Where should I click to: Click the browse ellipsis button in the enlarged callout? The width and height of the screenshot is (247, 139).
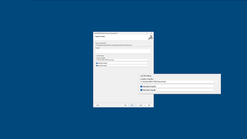(216, 82)
